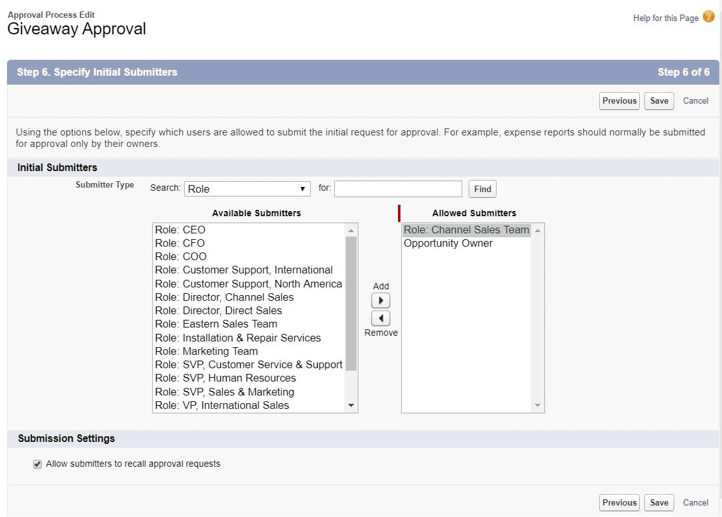The image size is (722, 517).
Task: Click the top Save button
Action: (x=659, y=100)
